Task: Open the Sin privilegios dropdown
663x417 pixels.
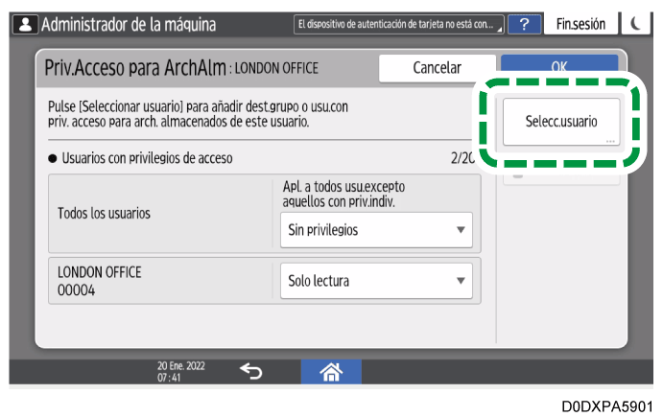Action: click(x=376, y=230)
